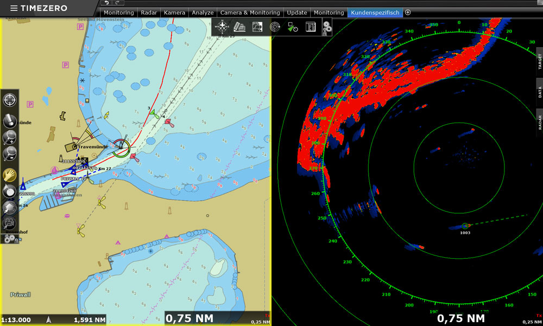This screenshot has height=326, width=543.
Task: Open the Kamera workspace tab
Action: pyautogui.click(x=174, y=12)
